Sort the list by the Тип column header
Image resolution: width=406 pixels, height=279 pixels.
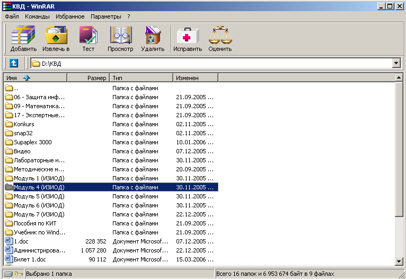[x=141, y=78]
